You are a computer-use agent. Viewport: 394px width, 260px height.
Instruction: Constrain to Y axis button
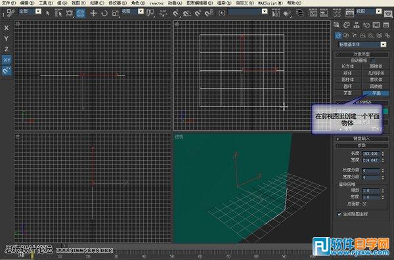pyautogui.click(x=7, y=39)
